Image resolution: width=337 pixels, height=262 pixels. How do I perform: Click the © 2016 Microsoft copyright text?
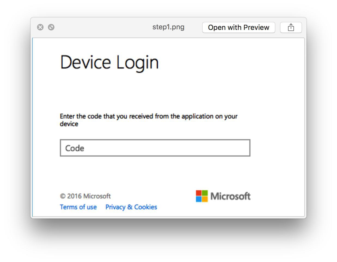click(85, 196)
